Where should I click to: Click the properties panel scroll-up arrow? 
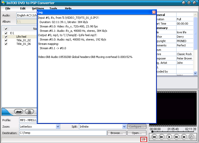pos(195,15)
